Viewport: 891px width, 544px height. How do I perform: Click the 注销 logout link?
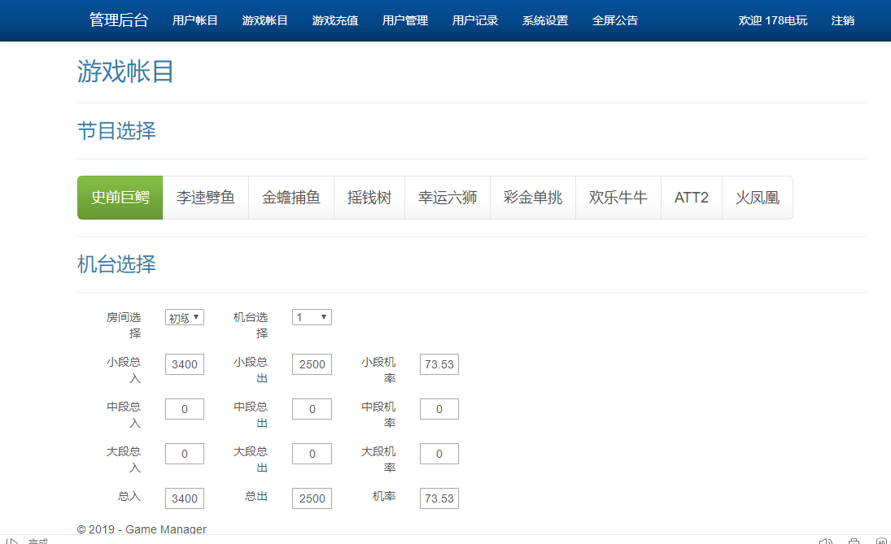pos(842,20)
